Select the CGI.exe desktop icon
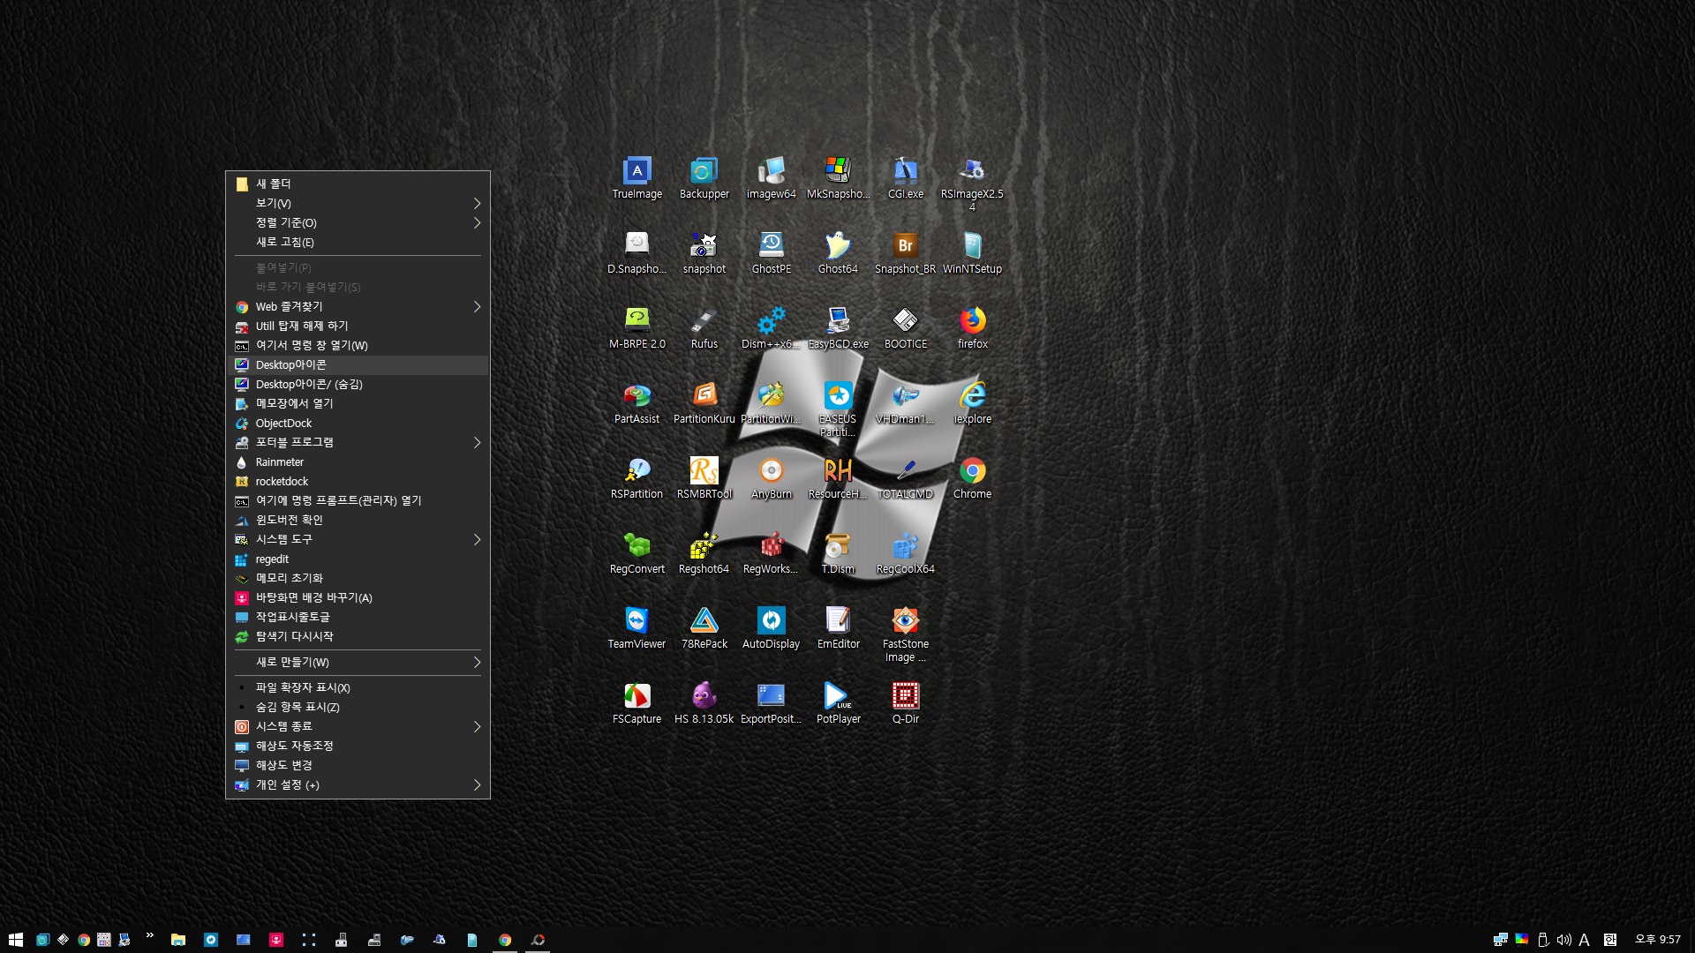 pos(905,177)
